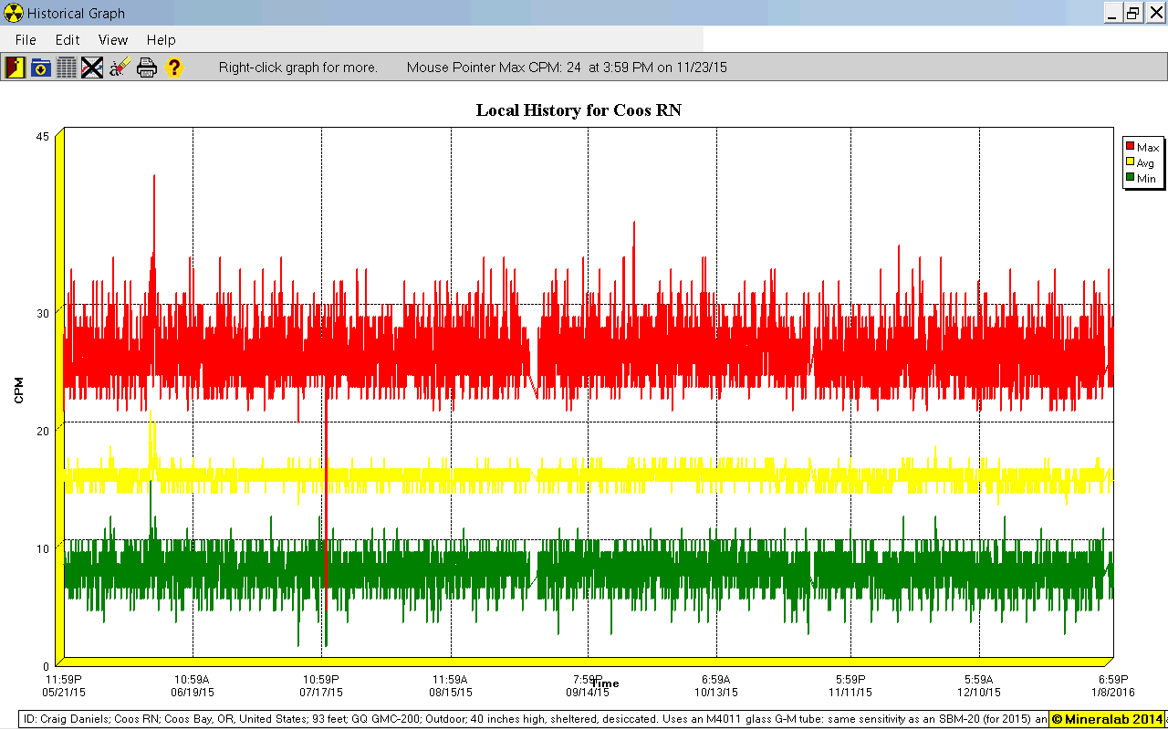Click the exit door icon in toolbar
Viewport: 1168px width, 730px height.
[15, 68]
